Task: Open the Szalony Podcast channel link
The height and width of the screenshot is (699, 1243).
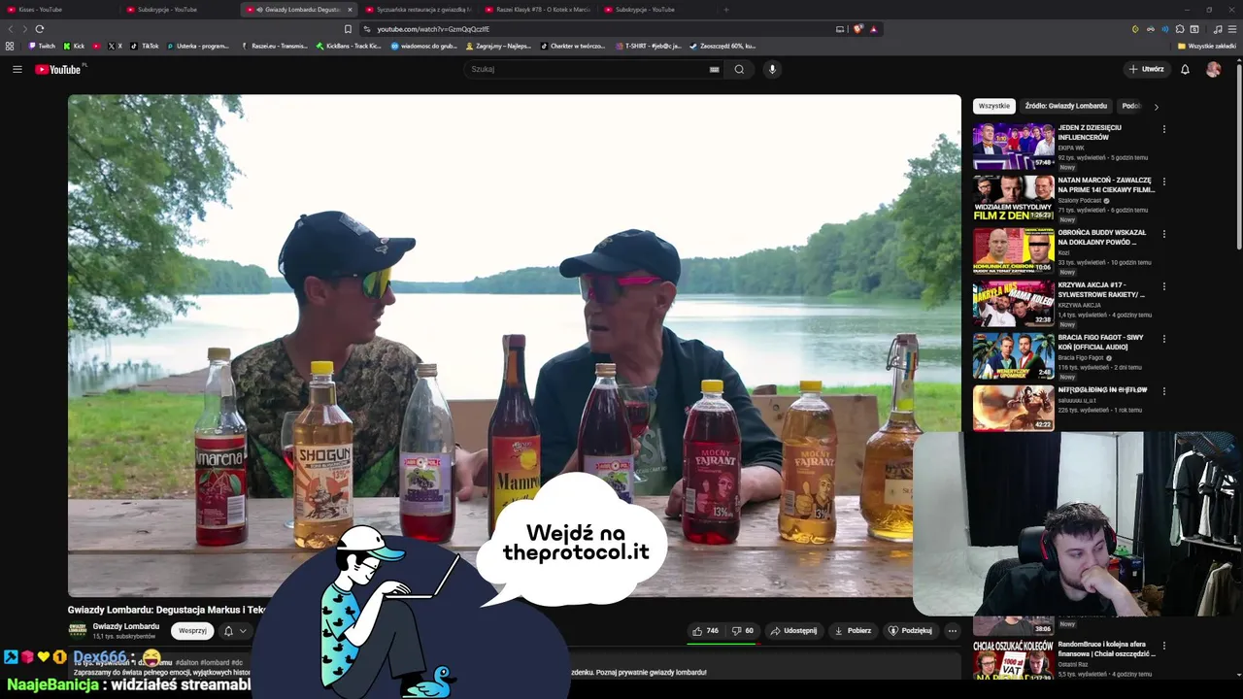Action: click(1080, 200)
